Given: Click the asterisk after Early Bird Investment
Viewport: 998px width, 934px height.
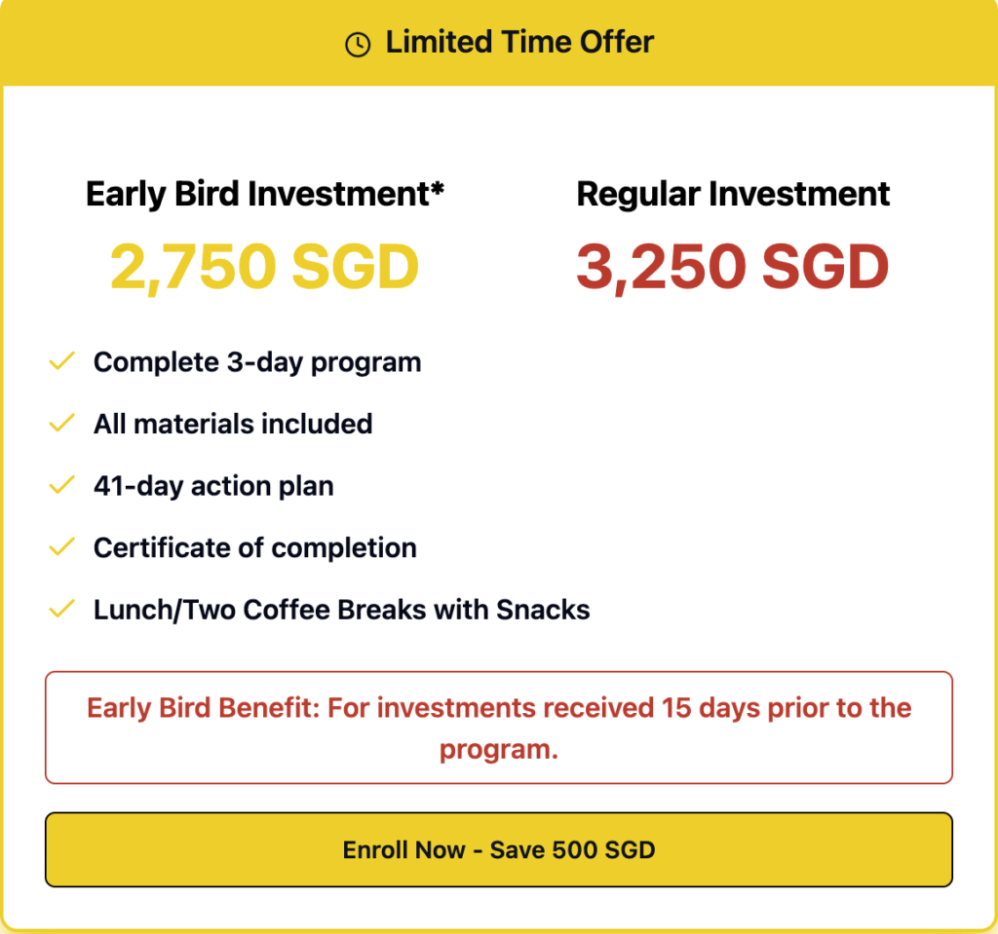Looking at the screenshot, I should point(437,187).
